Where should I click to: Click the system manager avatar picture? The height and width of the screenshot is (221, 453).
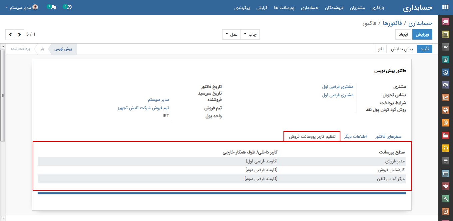click(x=35, y=7)
